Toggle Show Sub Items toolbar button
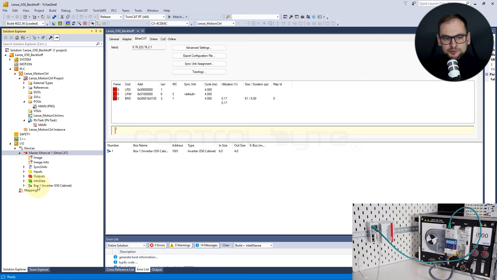 [98, 24]
